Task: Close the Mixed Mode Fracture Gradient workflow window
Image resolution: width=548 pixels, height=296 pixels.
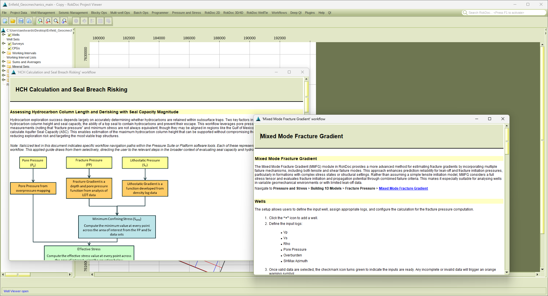Action: (503, 119)
